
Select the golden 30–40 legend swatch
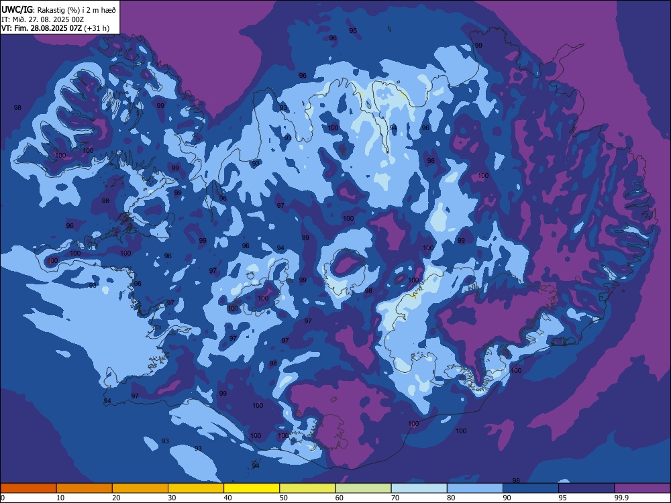196,488
